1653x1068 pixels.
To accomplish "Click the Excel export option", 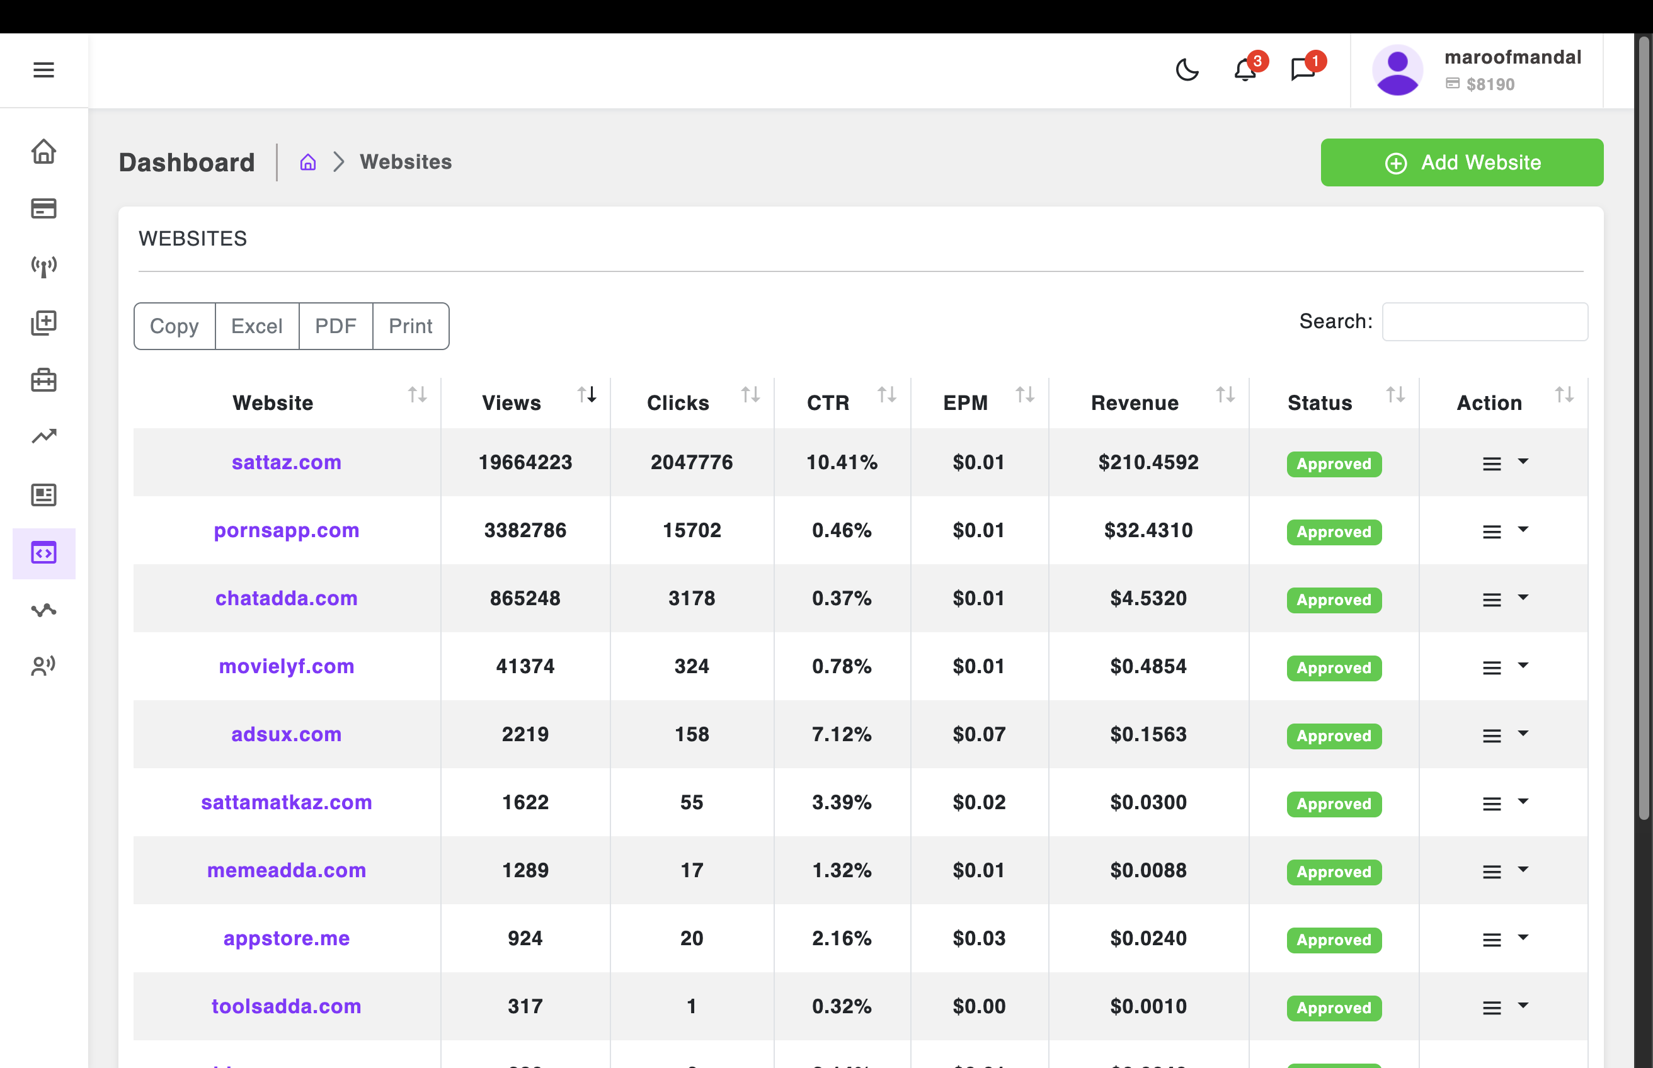I will point(256,326).
